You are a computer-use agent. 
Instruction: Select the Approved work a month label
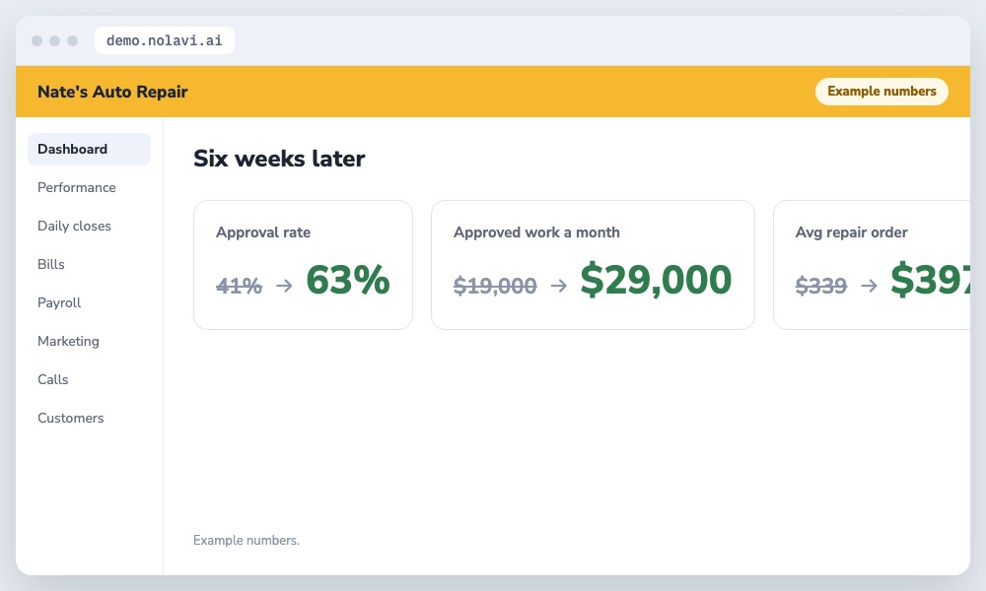536,232
